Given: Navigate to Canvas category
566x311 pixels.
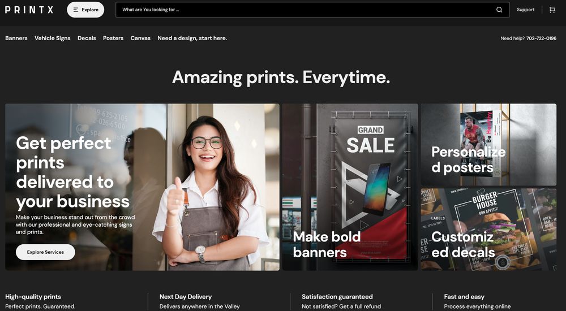Looking at the screenshot, I should click(140, 38).
